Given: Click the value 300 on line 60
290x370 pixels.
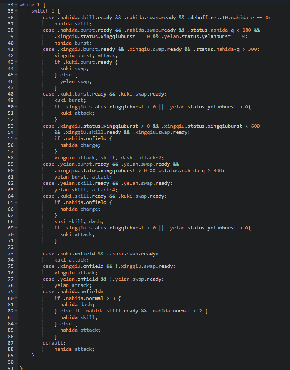Looking at the screenshot, I should point(217,171).
